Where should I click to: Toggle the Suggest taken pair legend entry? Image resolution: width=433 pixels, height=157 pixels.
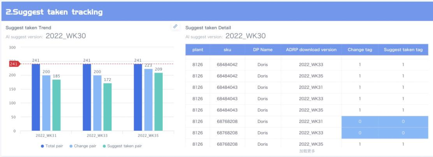pyautogui.click(x=122, y=146)
